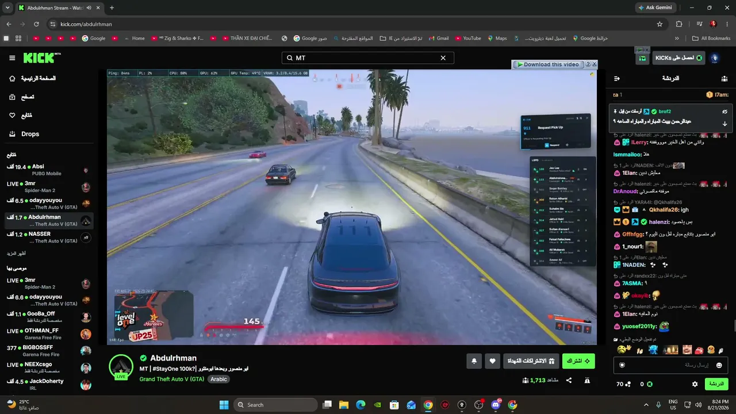
Task: Mute the Abdulrhman Stream tab audio
Action: click(x=89, y=8)
